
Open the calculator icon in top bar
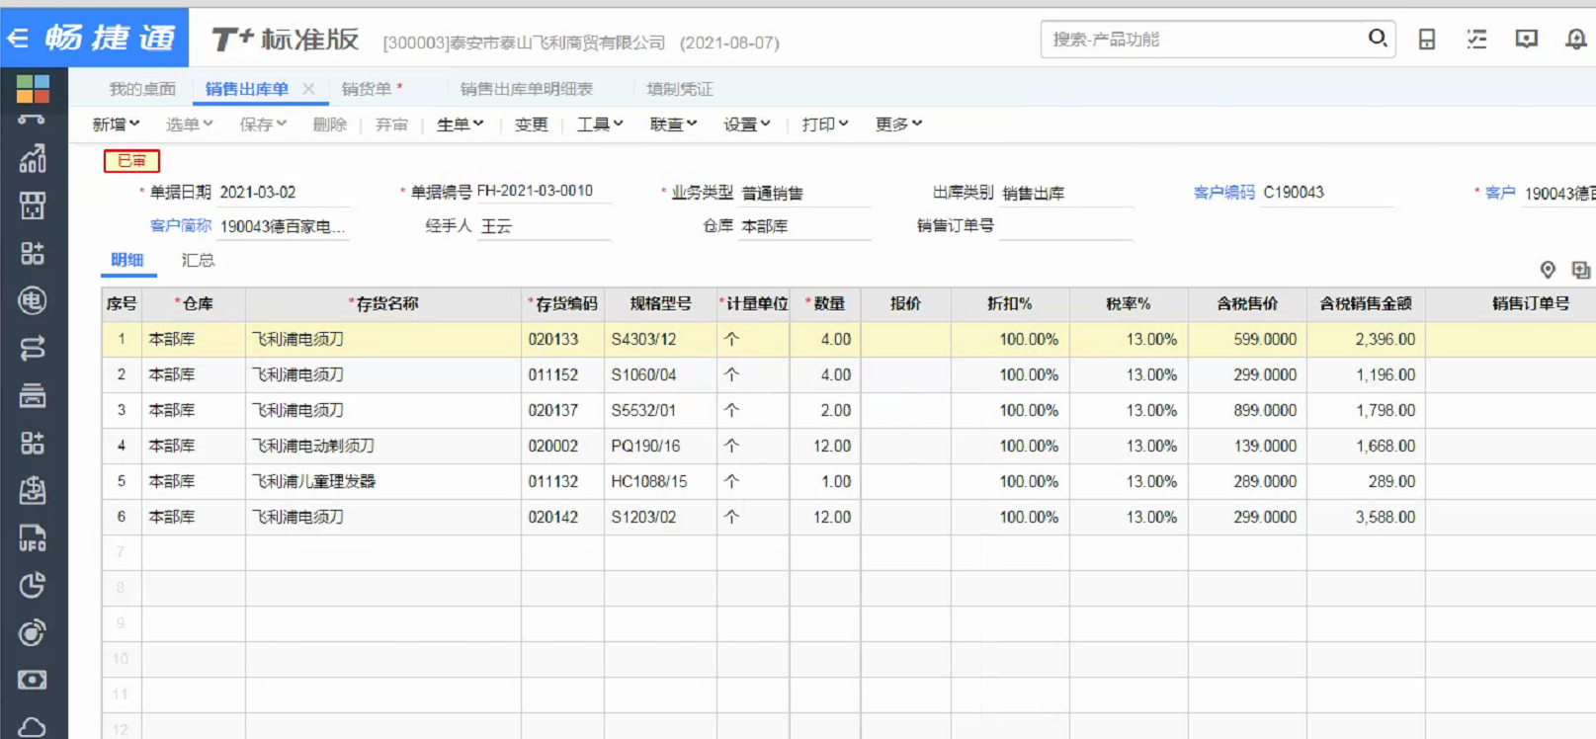point(1427,40)
